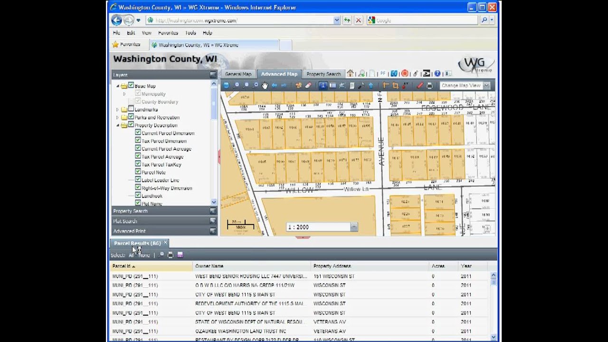Click the black command prompt style icon
The height and width of the screenshot is (342, 608).
[x=427, y=74]
